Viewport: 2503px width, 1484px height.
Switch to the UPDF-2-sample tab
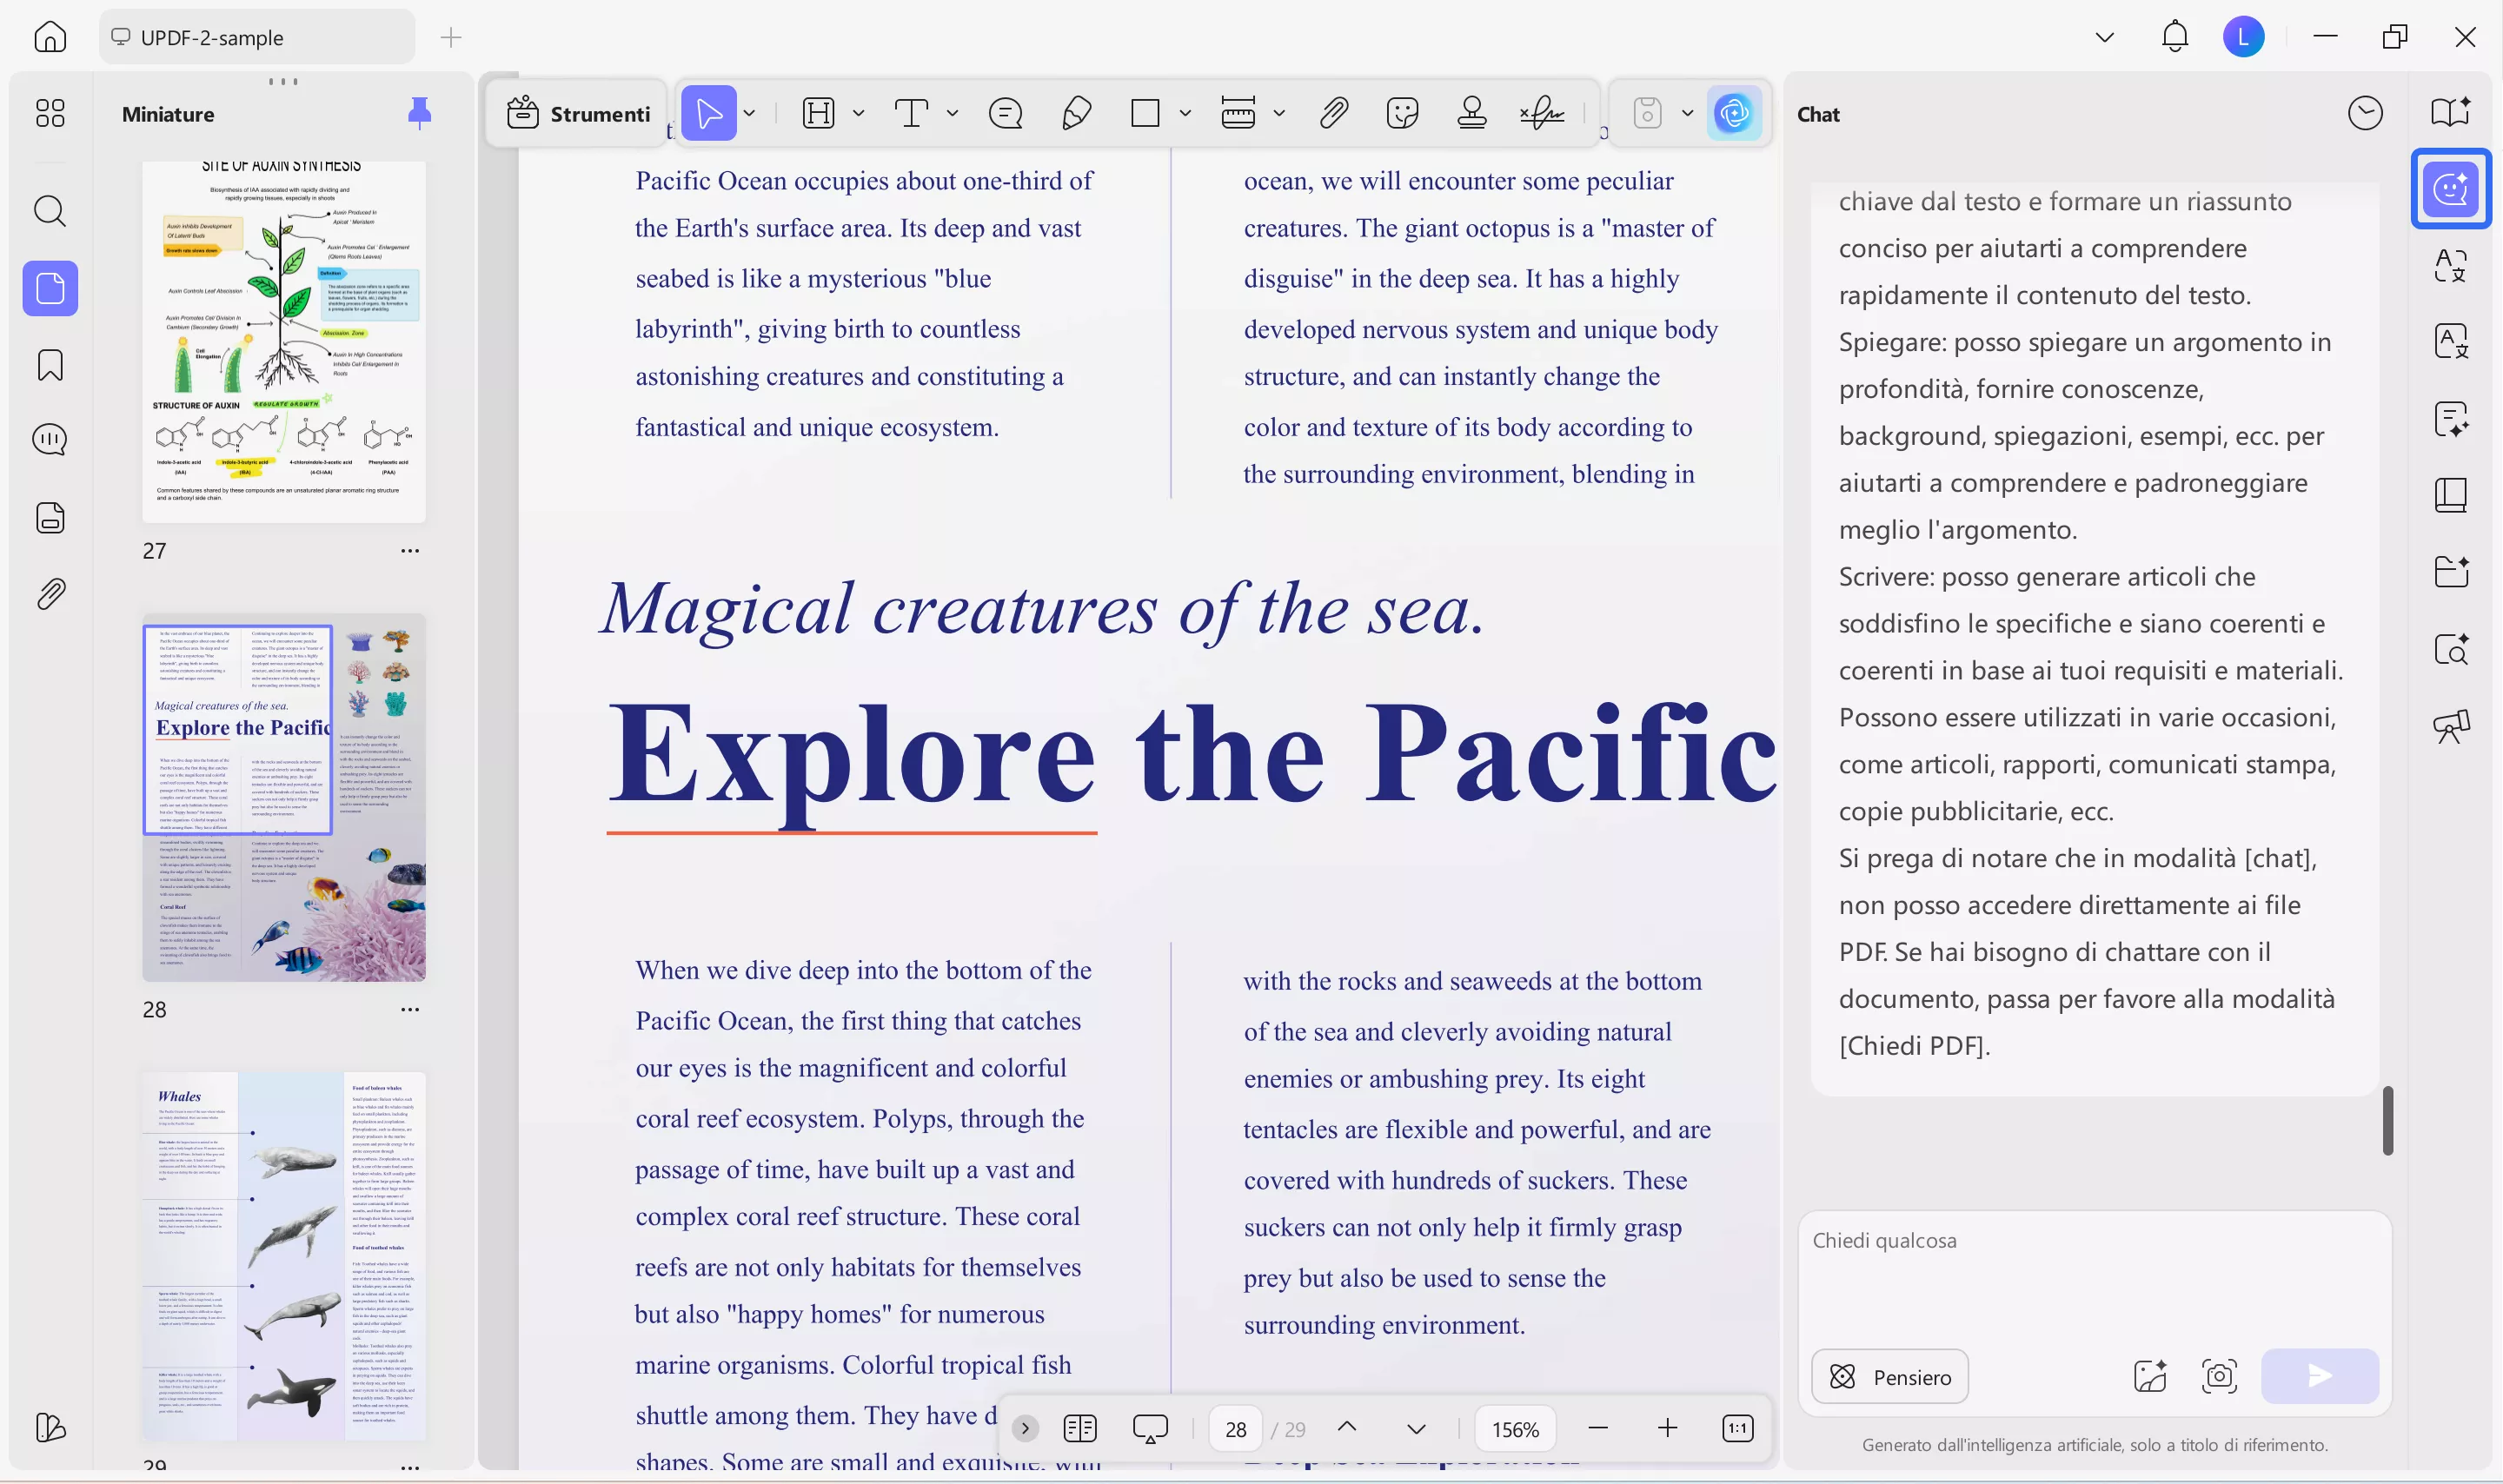(256, 37)
